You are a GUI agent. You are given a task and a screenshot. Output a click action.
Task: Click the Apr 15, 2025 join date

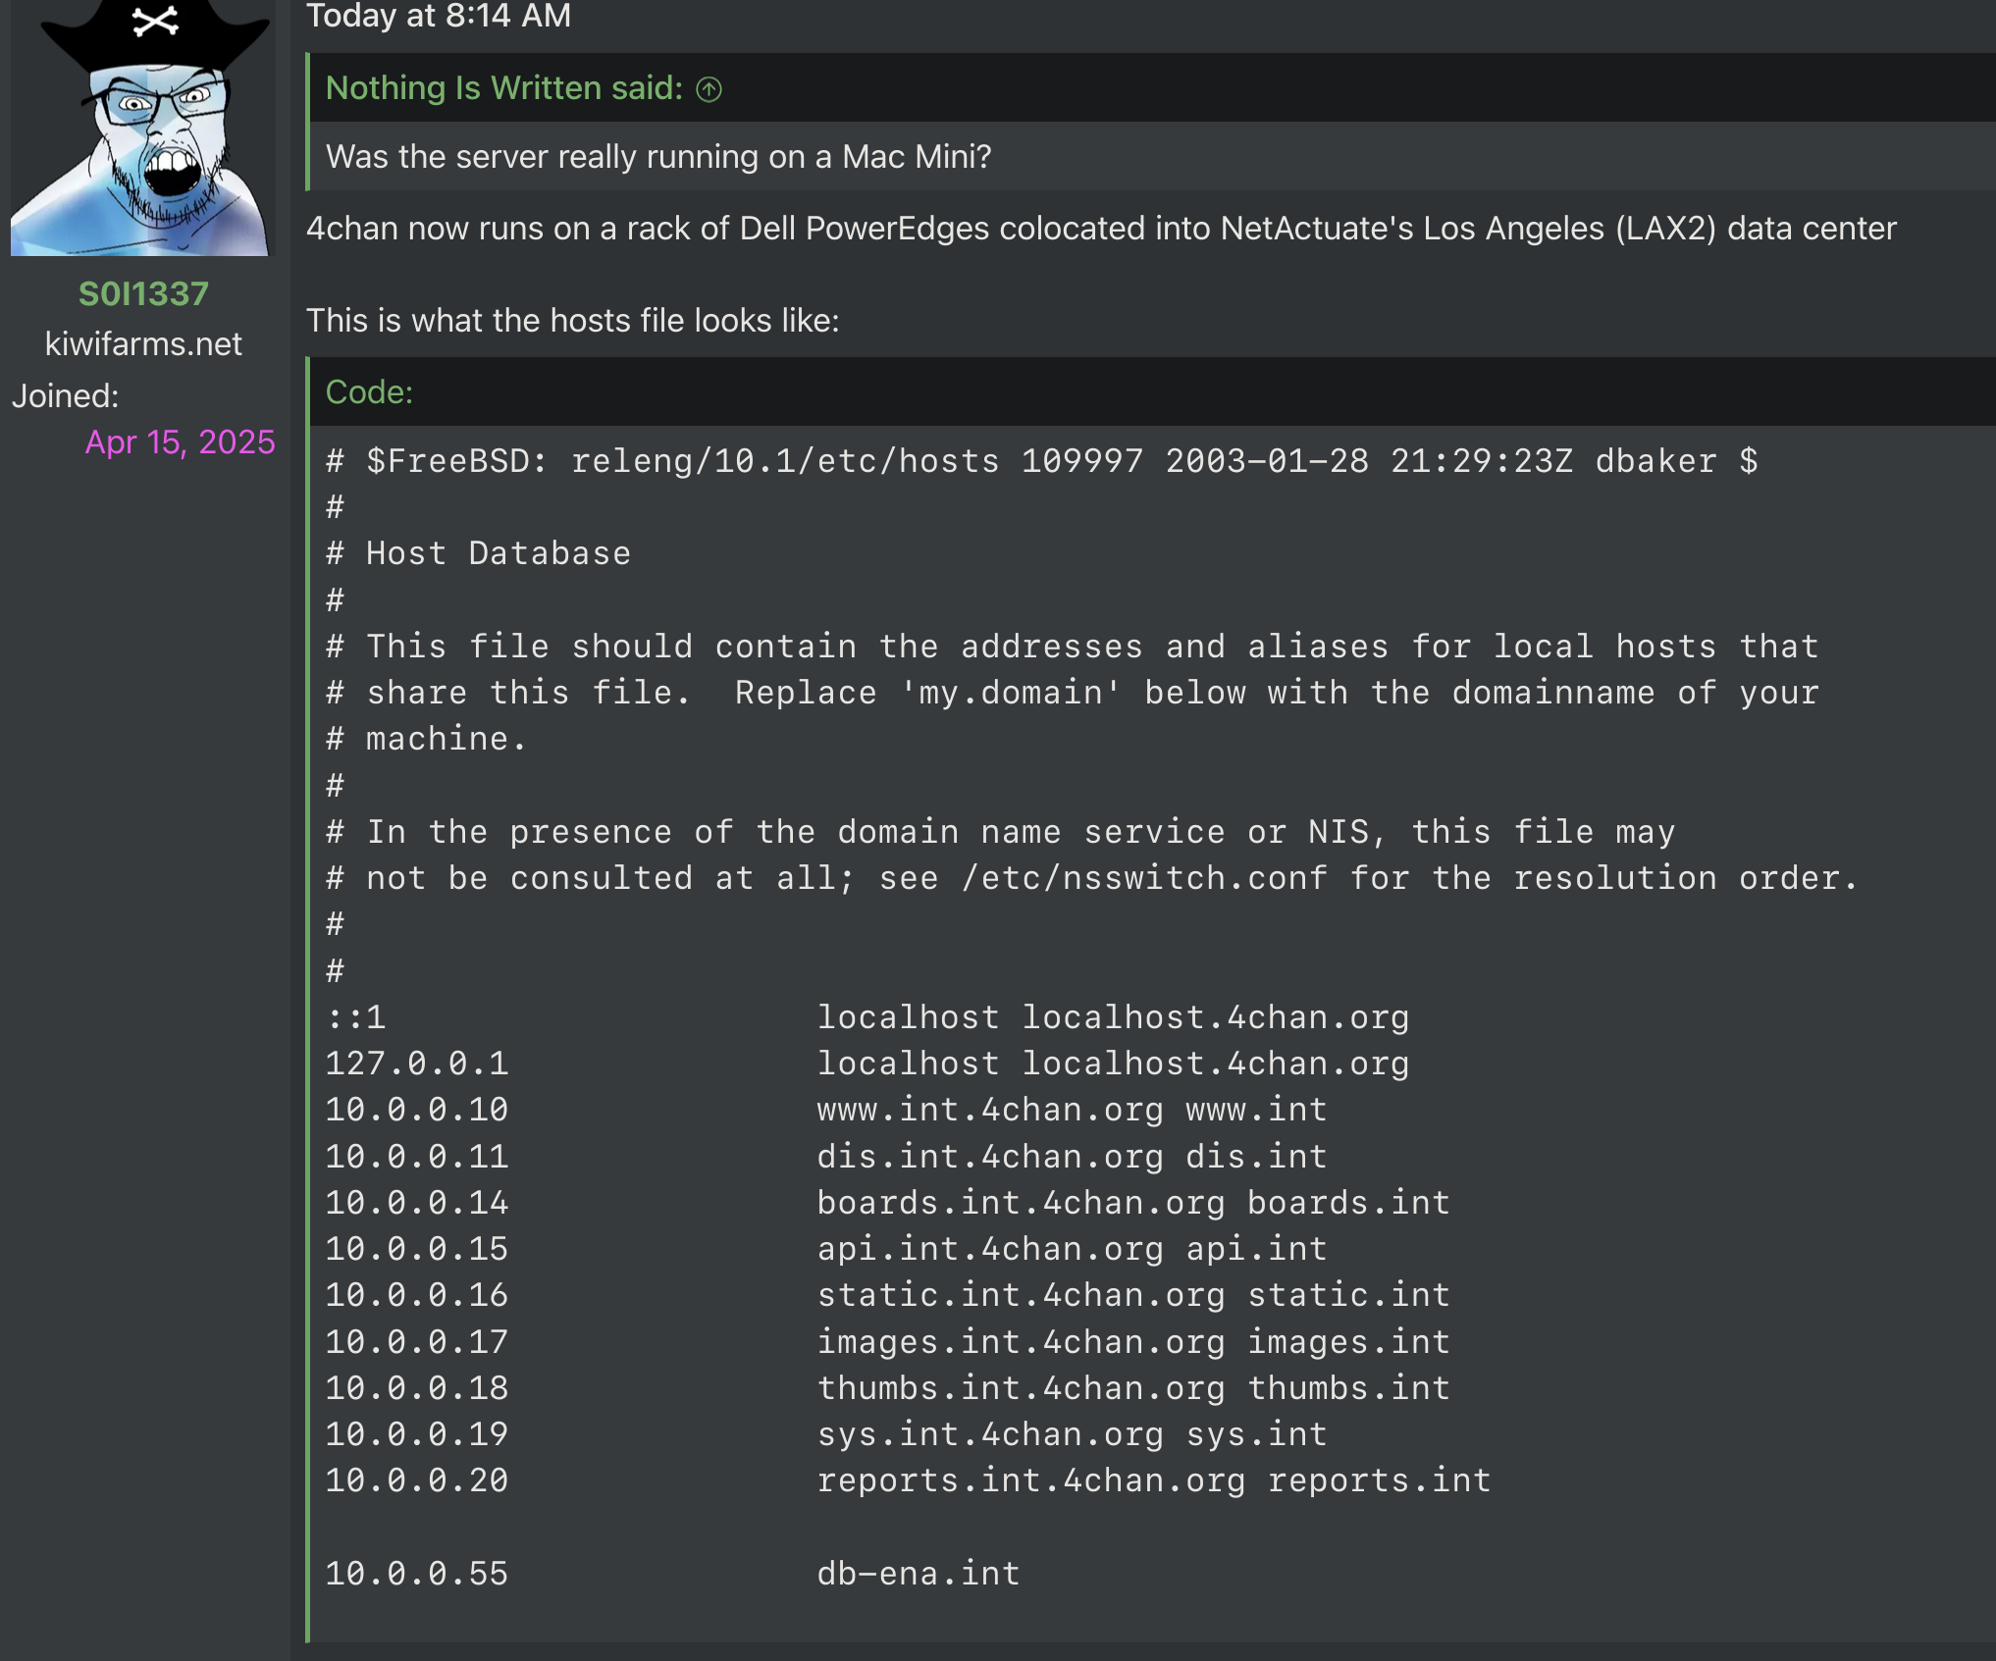(x=180, y=441)
